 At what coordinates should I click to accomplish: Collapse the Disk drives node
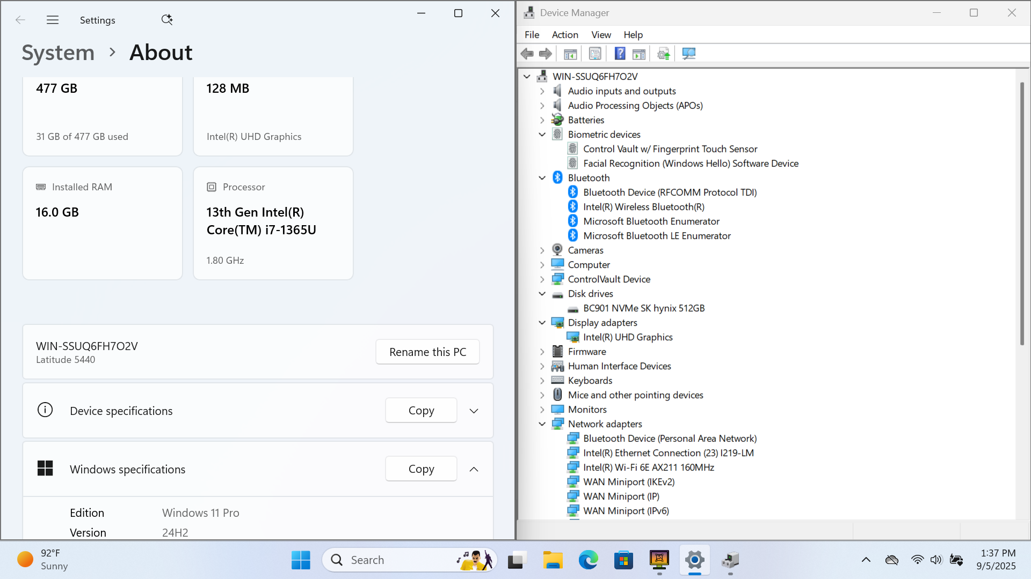click(542, 294)
